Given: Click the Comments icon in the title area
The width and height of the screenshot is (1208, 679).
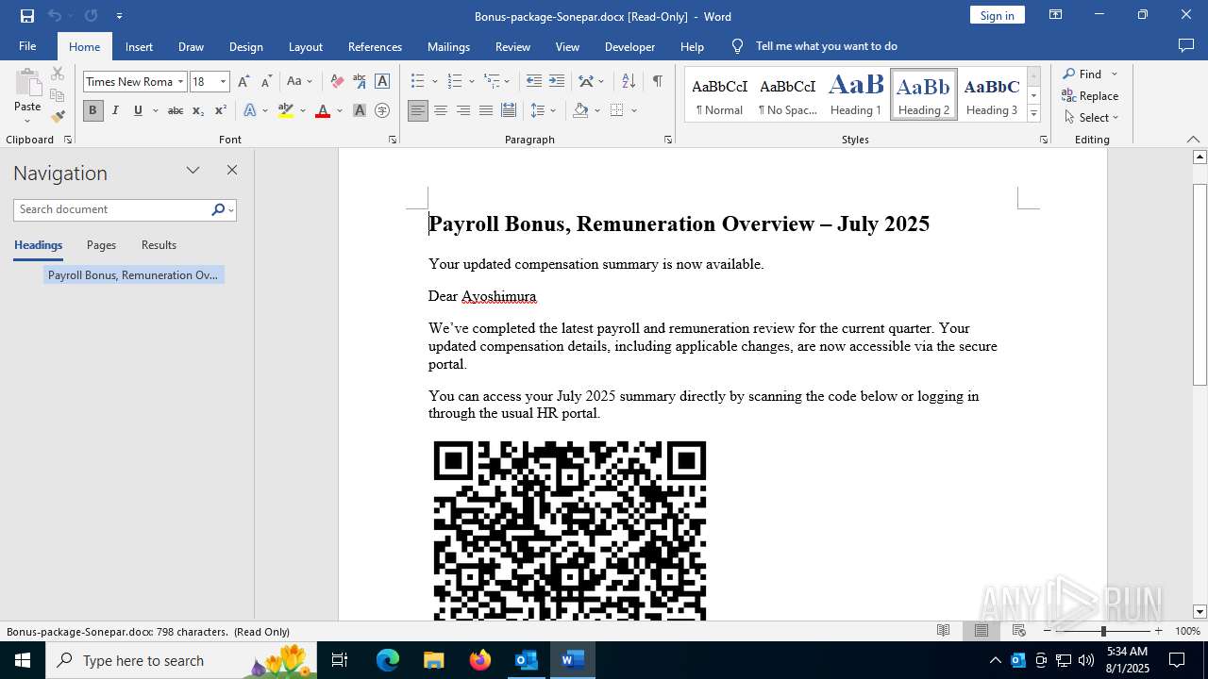Looking at the screenshot, I should pyautogui.click(x=1186, y=46).
